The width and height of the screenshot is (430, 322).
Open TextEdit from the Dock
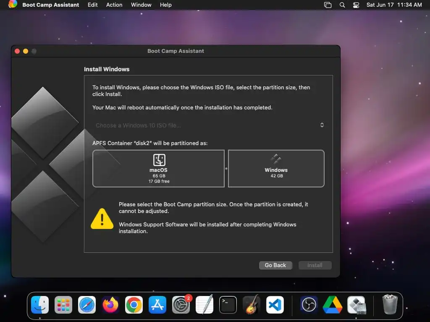point(205,304)
